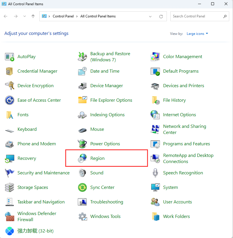Screen dimensions: 233x238
Task: Open the Speech Recognition microphone icon
Action: click(x=155, y=173)
